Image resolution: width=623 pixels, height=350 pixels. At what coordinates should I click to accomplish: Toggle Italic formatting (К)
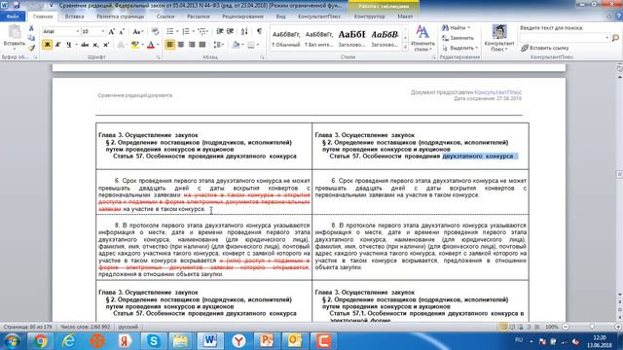(x=58, y=45)
